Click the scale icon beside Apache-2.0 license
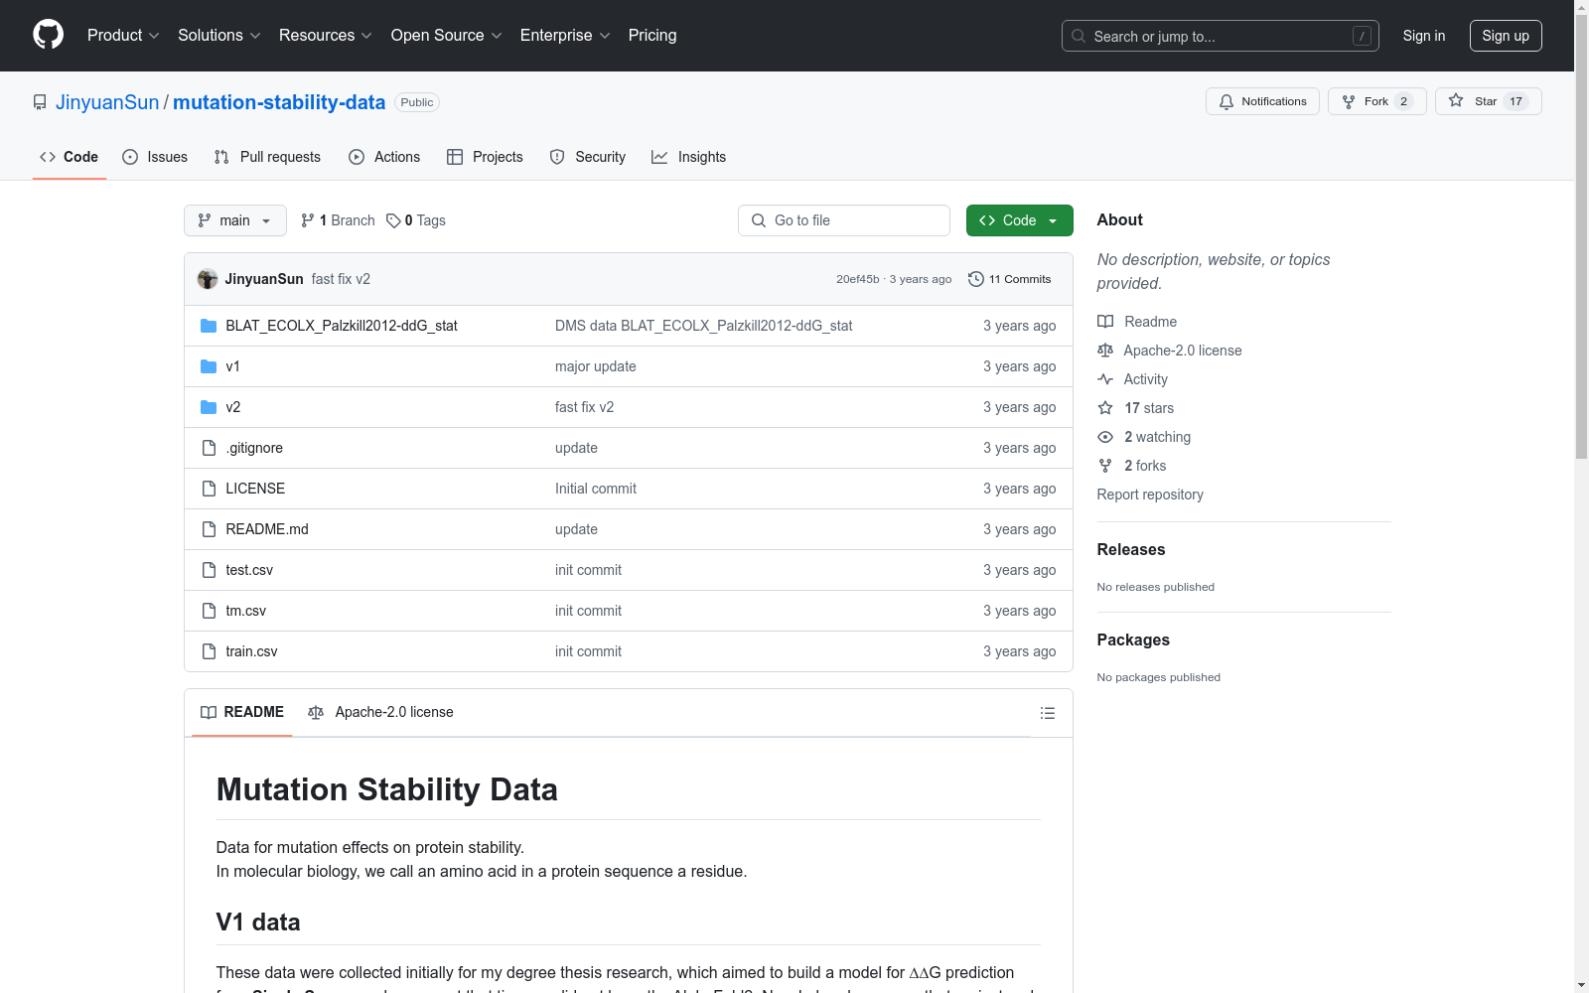The width and height of the screenshot is (1589, 993). [1105, 351]
